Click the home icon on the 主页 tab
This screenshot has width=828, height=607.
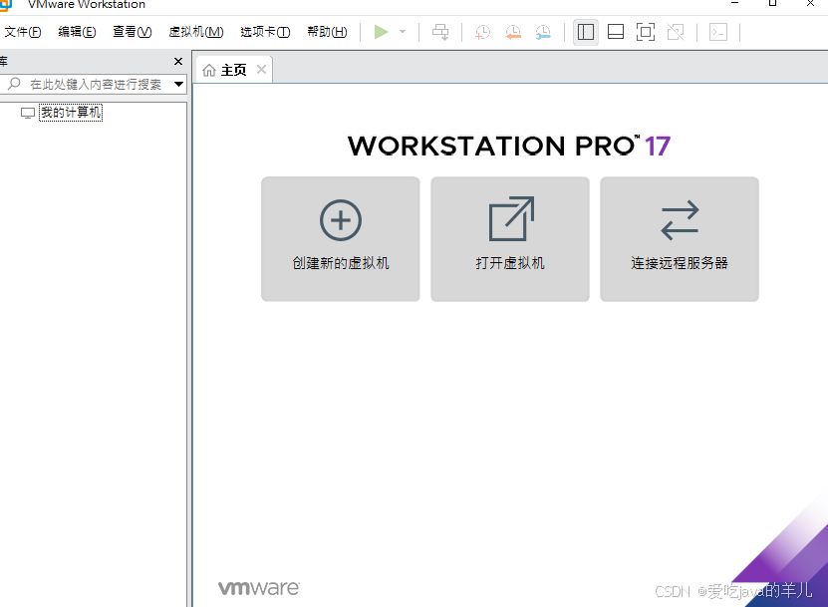pyautogui.click(x=209, y=70)
